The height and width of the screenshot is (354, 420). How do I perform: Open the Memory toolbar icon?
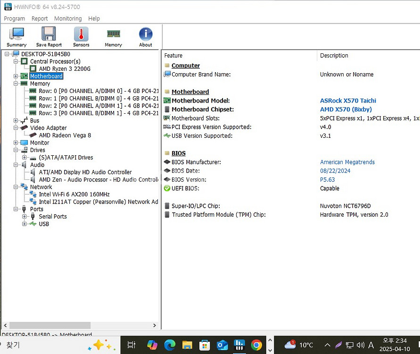(x=113, y=37)
